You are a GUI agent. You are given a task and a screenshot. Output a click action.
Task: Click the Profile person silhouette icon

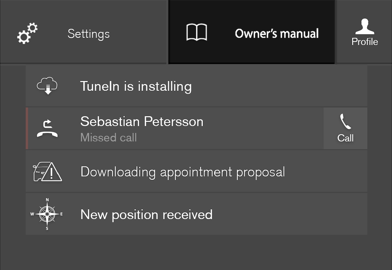click(365, 27)
